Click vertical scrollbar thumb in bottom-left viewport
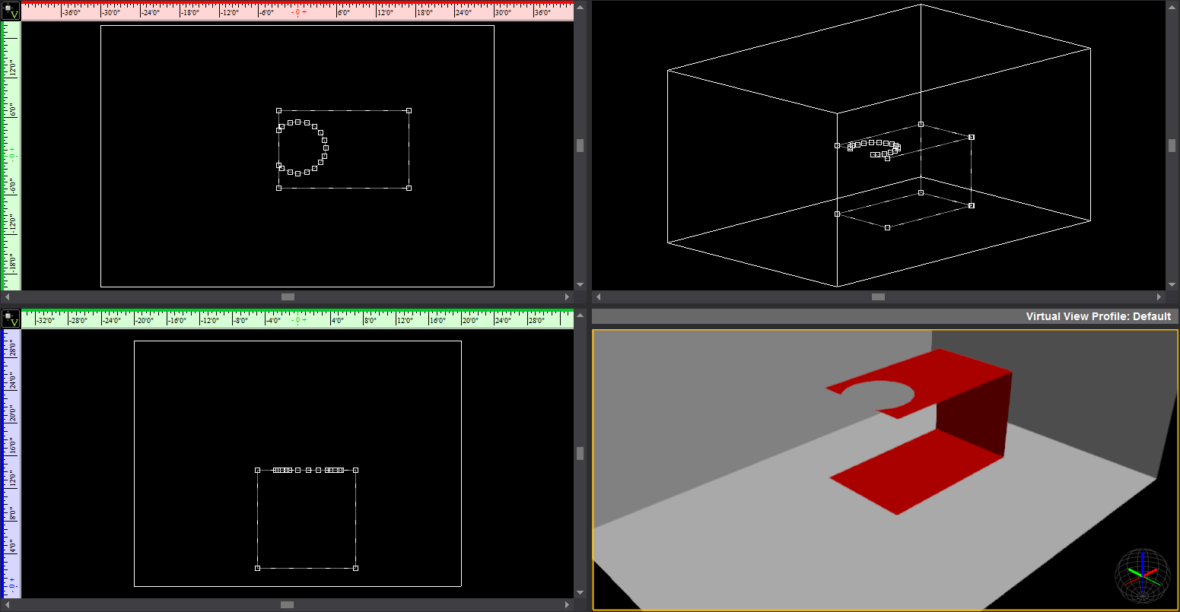This screenshot has height=612, width=1180. tap(580, 453)
